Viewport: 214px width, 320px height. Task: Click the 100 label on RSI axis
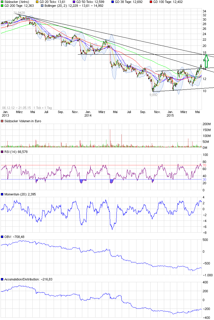(205, 155)
